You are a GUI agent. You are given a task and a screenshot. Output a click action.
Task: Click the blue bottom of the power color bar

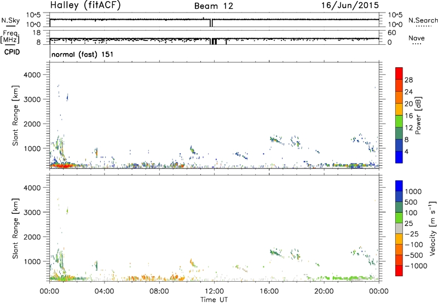click(399, 158)
